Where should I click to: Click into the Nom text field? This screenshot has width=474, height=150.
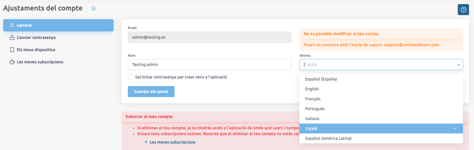point(209,65)
